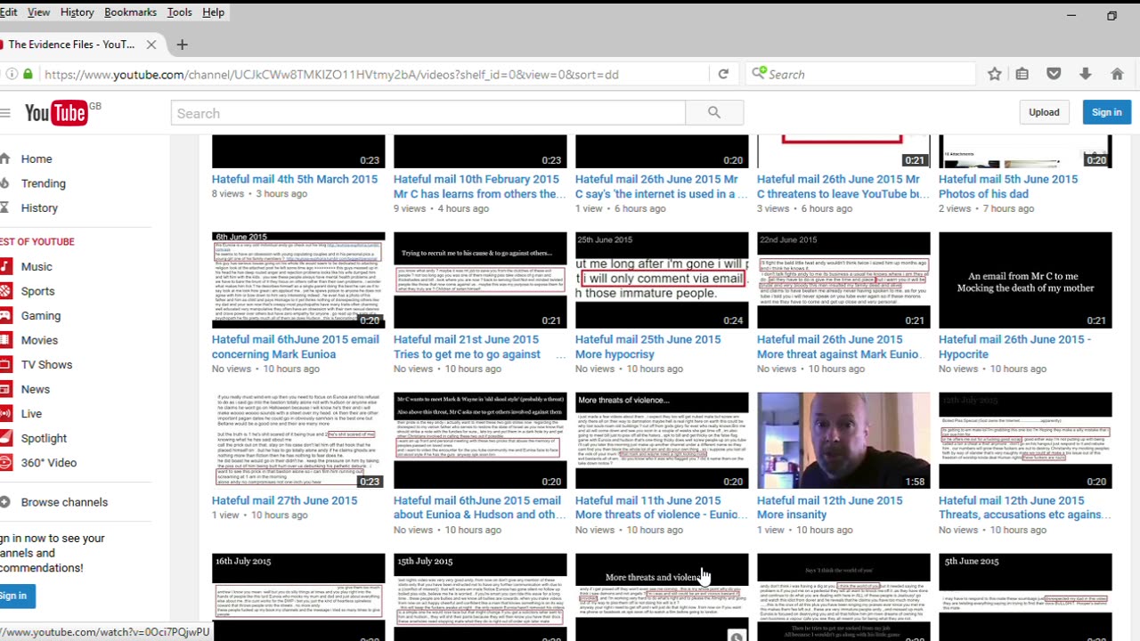The width and height of the screenshot is (1140, 641).
Task: Click the Home sidebar icon
Action: click(x=5, y=158)
